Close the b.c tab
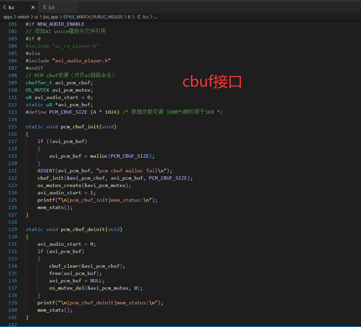The image size is (361, 327). [33, 7]
